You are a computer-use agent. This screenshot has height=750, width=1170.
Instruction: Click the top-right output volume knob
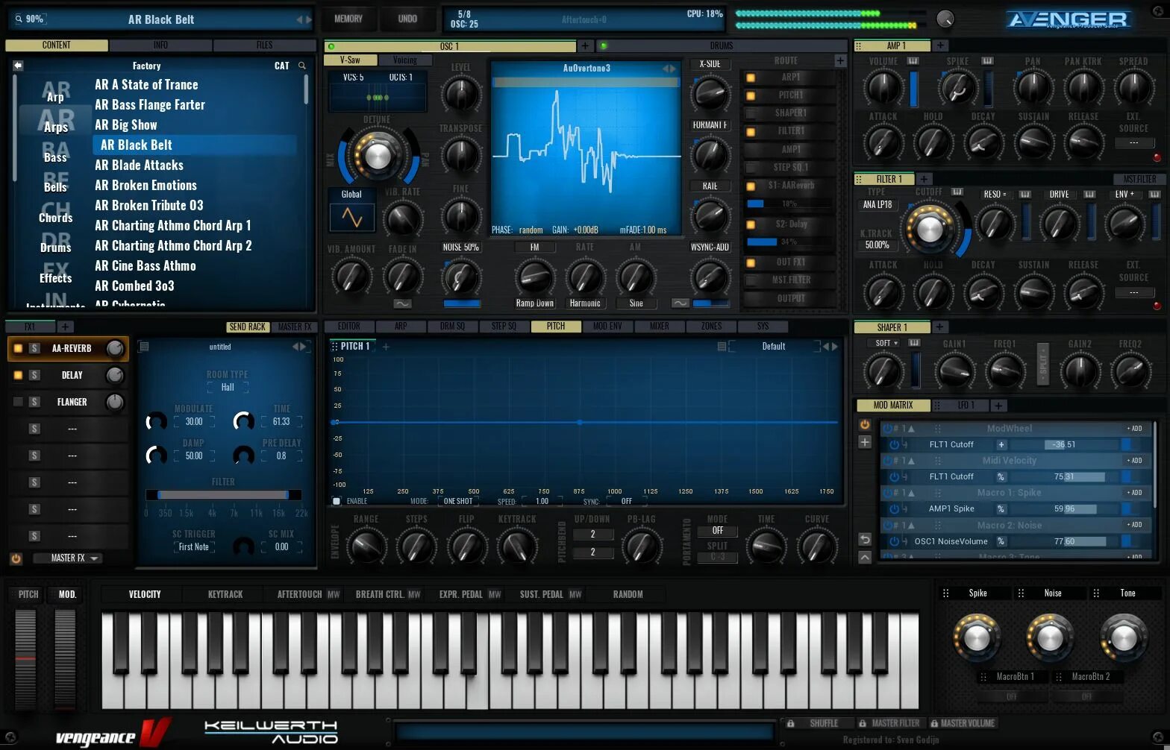click(945, 19)
